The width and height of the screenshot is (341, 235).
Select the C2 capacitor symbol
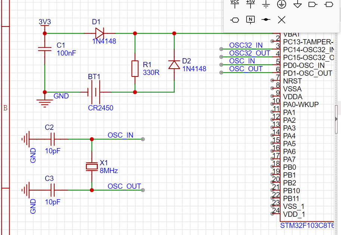(x=52, y=139)
